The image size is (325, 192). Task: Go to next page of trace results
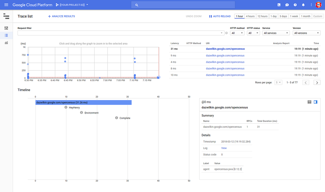(317, 82)
